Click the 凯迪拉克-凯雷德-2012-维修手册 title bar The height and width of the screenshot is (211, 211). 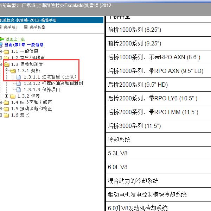pyautogui.click(x=52, y=20)
